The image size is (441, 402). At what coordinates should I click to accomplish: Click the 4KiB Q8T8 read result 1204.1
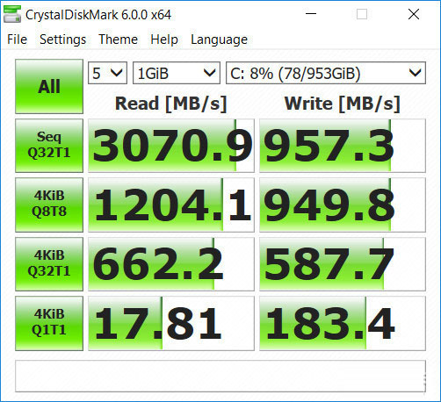click(171, 205)
